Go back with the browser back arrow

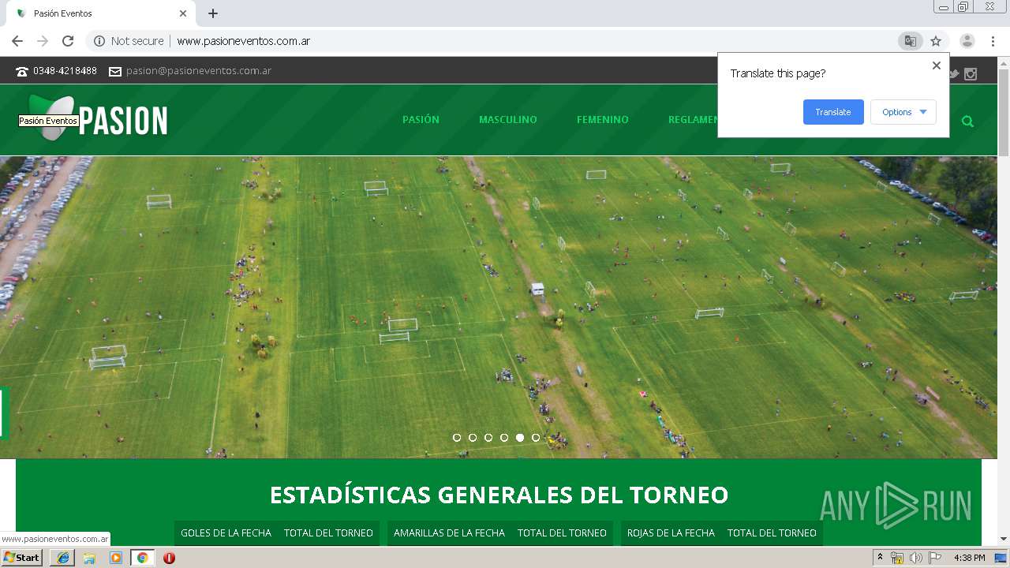(x=17, y=41)
